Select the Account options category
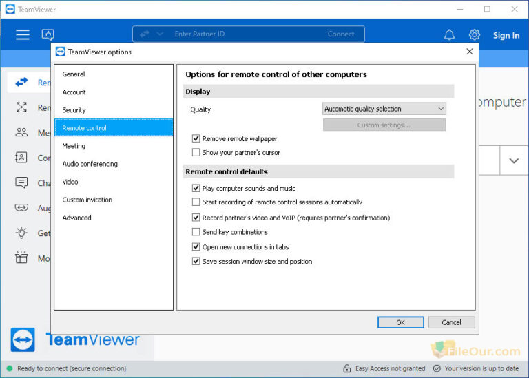The image size is (529, 378). [114, 92]
